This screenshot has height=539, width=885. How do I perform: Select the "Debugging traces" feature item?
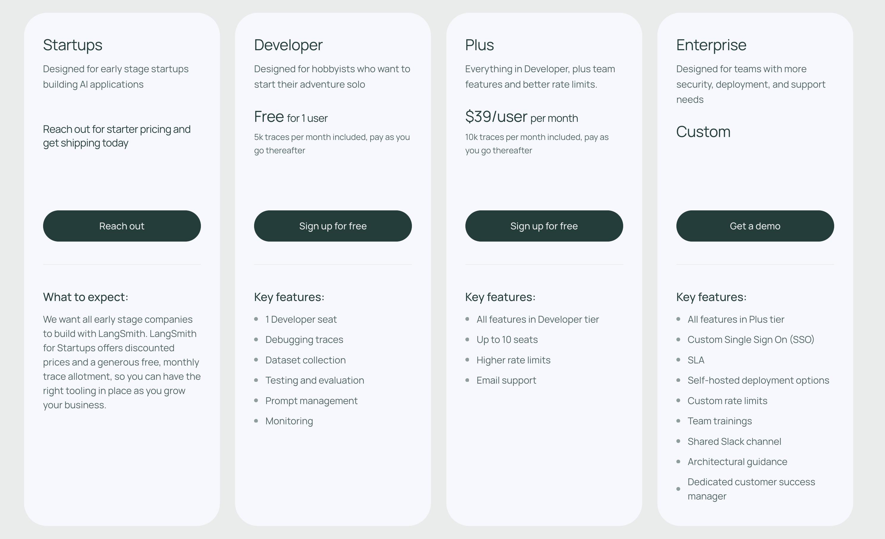point(304,340)
